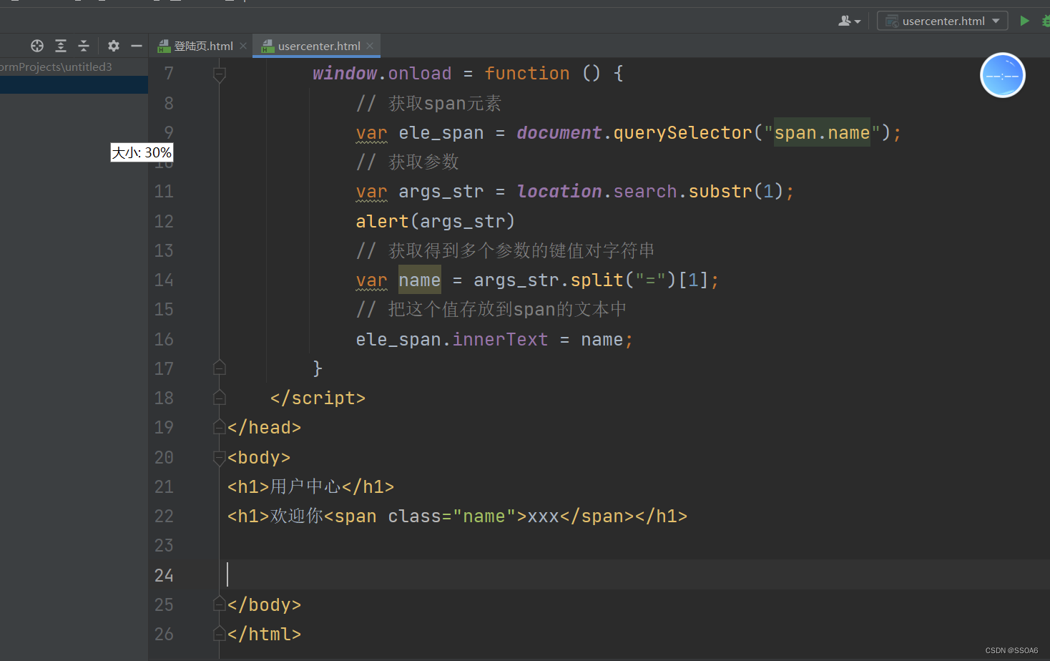
Task: Close the 登陆页.html tab
Action: coord(243,46)
